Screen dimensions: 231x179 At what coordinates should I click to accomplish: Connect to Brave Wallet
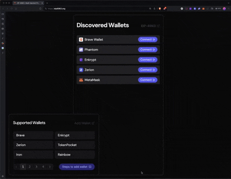(148, 39)
